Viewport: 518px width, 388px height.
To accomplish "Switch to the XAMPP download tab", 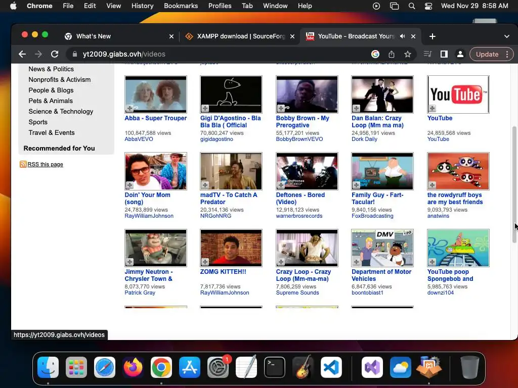I will click(x=239, y=36).
